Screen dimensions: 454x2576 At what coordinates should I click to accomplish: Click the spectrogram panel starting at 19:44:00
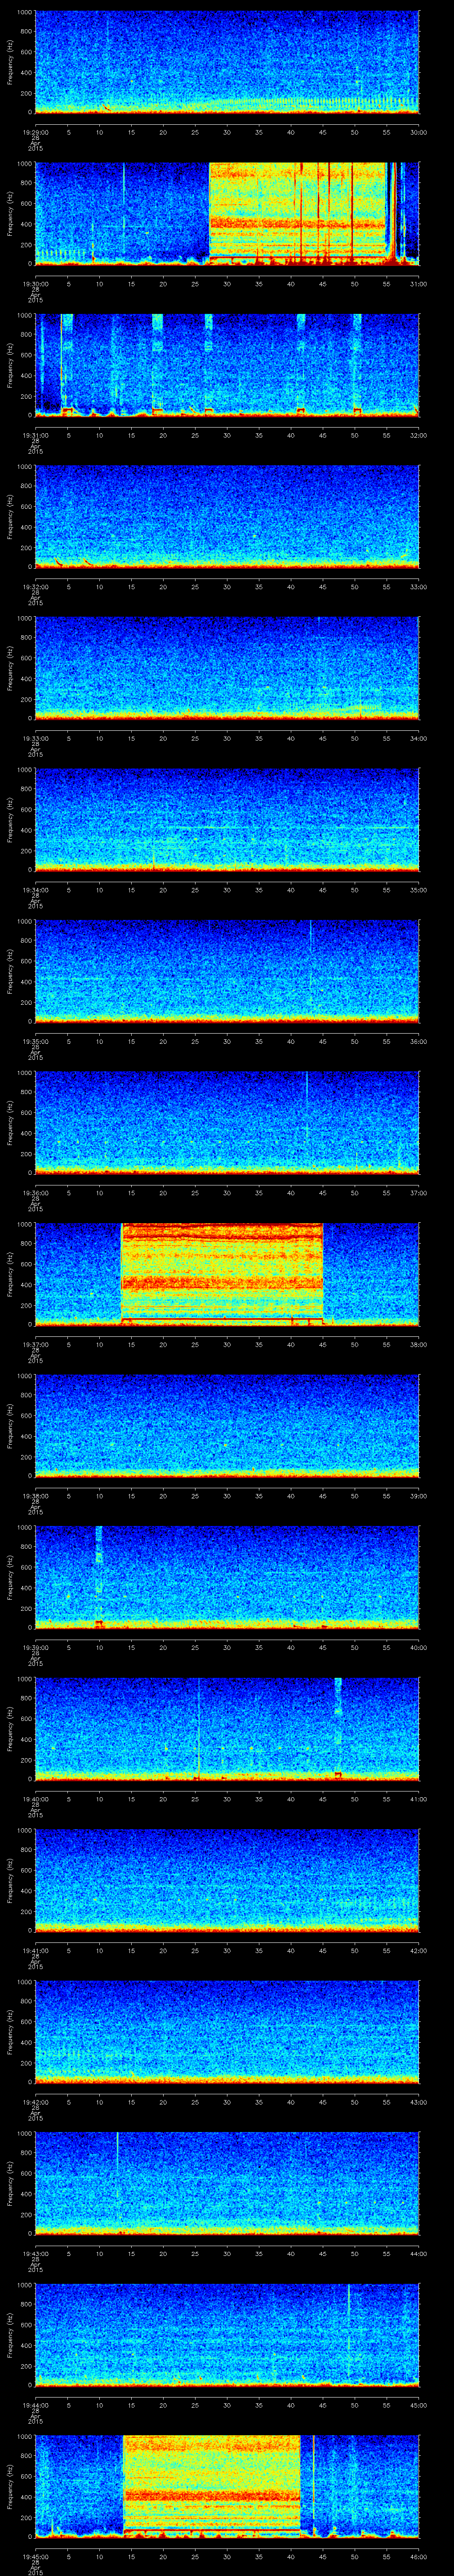[227, 2335]
